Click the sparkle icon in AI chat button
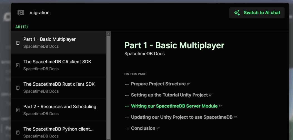 tap(237, 13)
